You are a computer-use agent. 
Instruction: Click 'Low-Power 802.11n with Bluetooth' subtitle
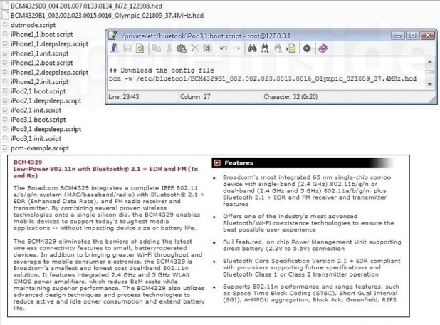(x=106, y=172)
